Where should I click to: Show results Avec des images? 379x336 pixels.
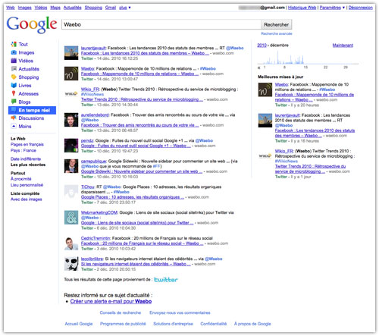(27, 199)
